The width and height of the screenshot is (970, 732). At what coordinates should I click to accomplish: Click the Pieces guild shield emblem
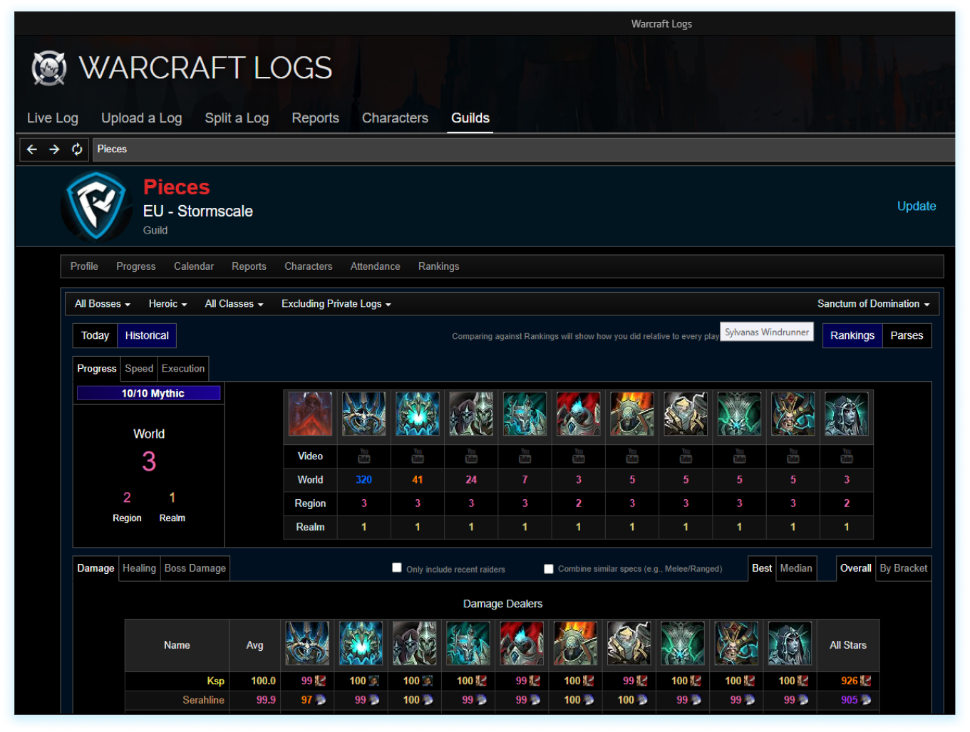pyautogui.click(x=96, y=206)
